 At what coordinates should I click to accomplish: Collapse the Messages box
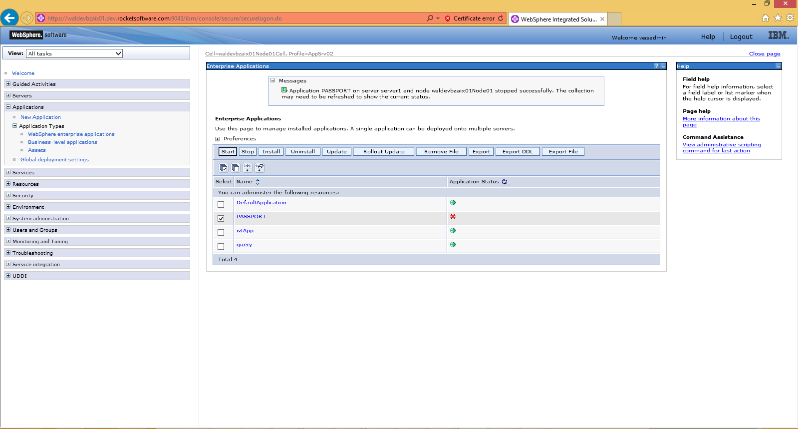272,80
